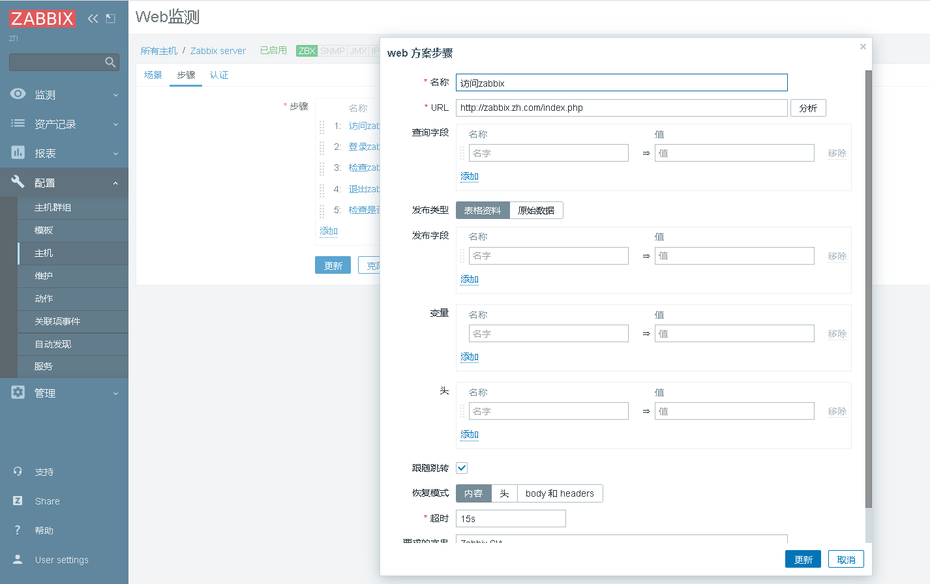
Task: Click the sidebar kiosk mode icon
Action: click(x=110, y=18)
